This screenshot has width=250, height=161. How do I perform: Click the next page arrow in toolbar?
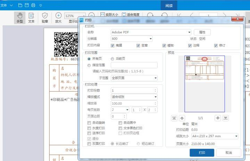click(x=225, y=15)
